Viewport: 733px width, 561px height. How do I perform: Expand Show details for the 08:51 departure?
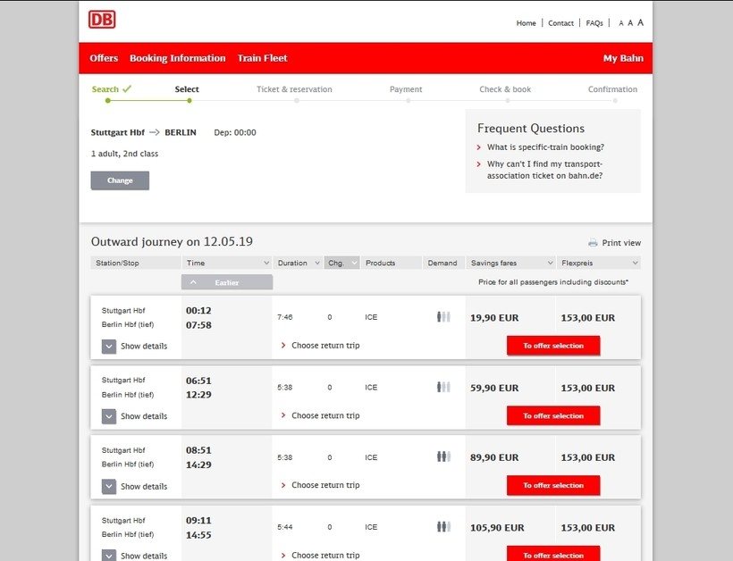coord(109,487)
